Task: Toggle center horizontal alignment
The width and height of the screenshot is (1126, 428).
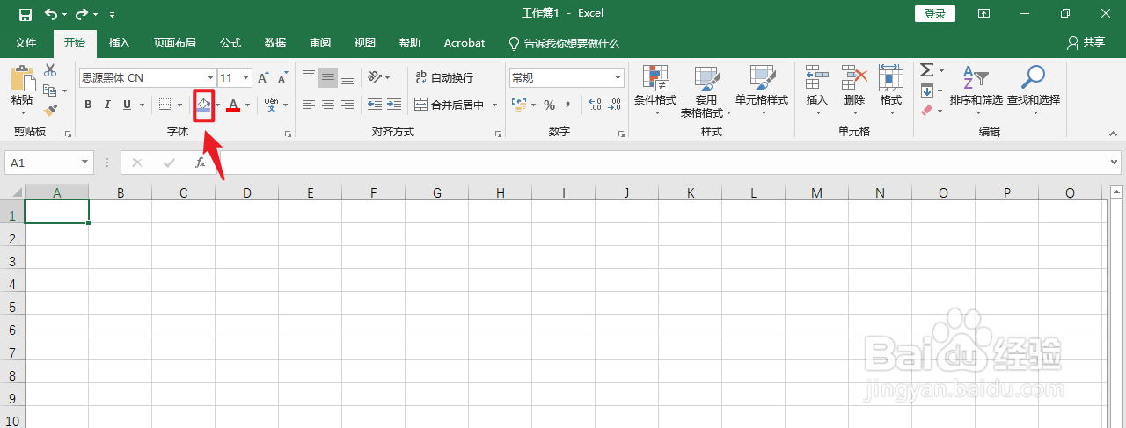Action: (328, 105)
